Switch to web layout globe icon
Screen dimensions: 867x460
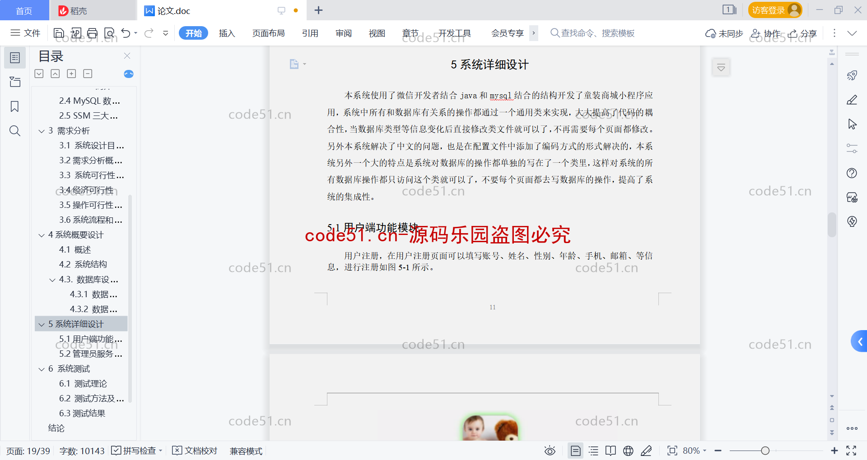tap(628, 451)
